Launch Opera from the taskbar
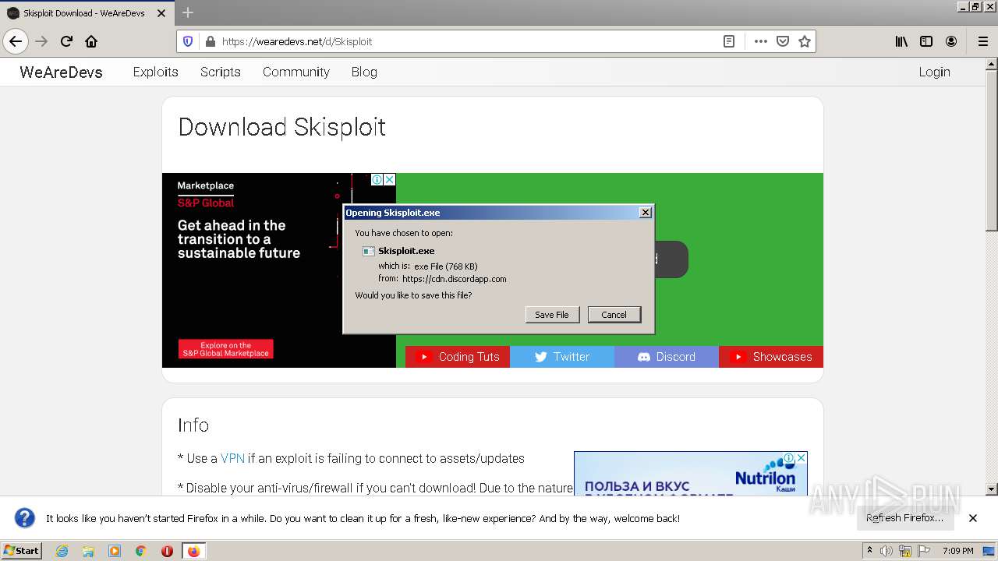This screenshot has height=561, width=998. click(167, 551)
